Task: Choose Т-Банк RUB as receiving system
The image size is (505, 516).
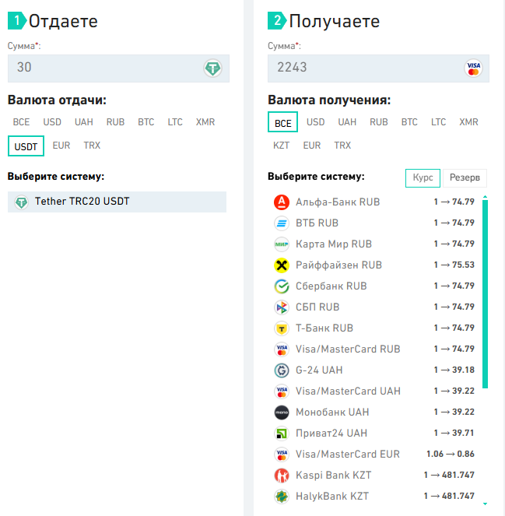Action: [374, 328]
